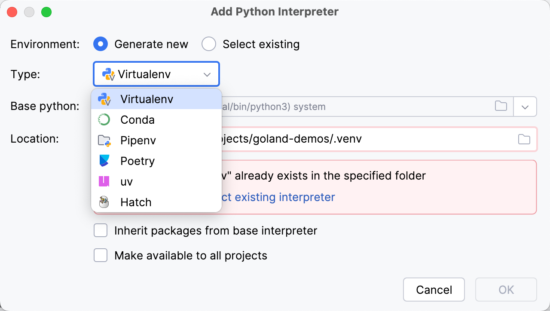Check Make available to all projects

click(x=100, y=255)
